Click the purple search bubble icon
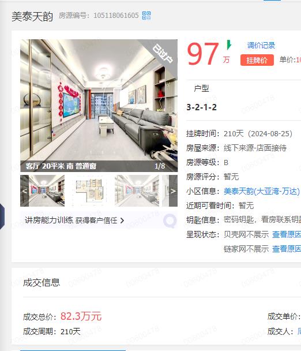The height and width of the screenshot is (351, 301). point(170,221)
